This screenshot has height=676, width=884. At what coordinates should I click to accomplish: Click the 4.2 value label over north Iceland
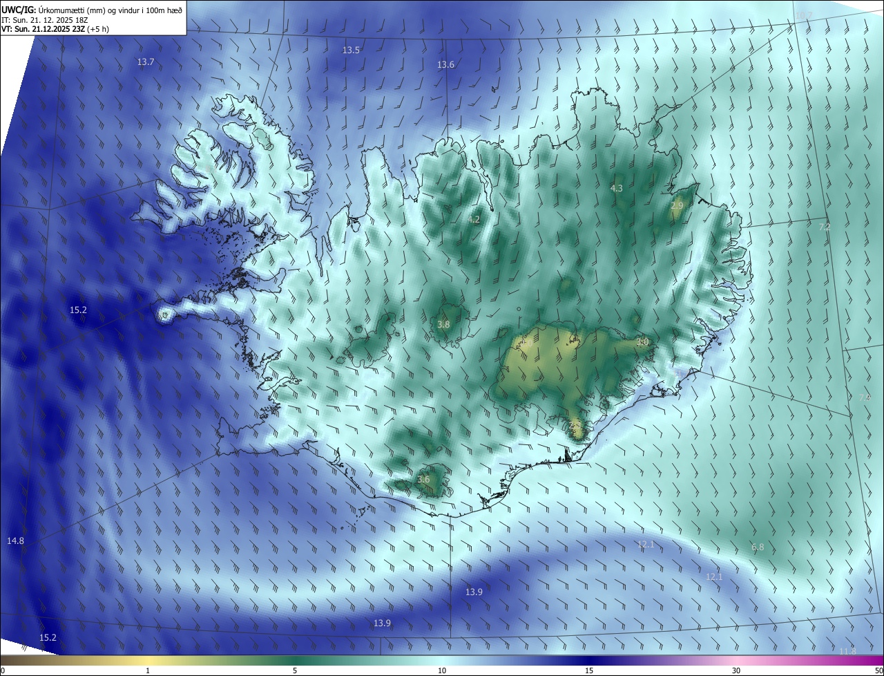click(473, 220)
